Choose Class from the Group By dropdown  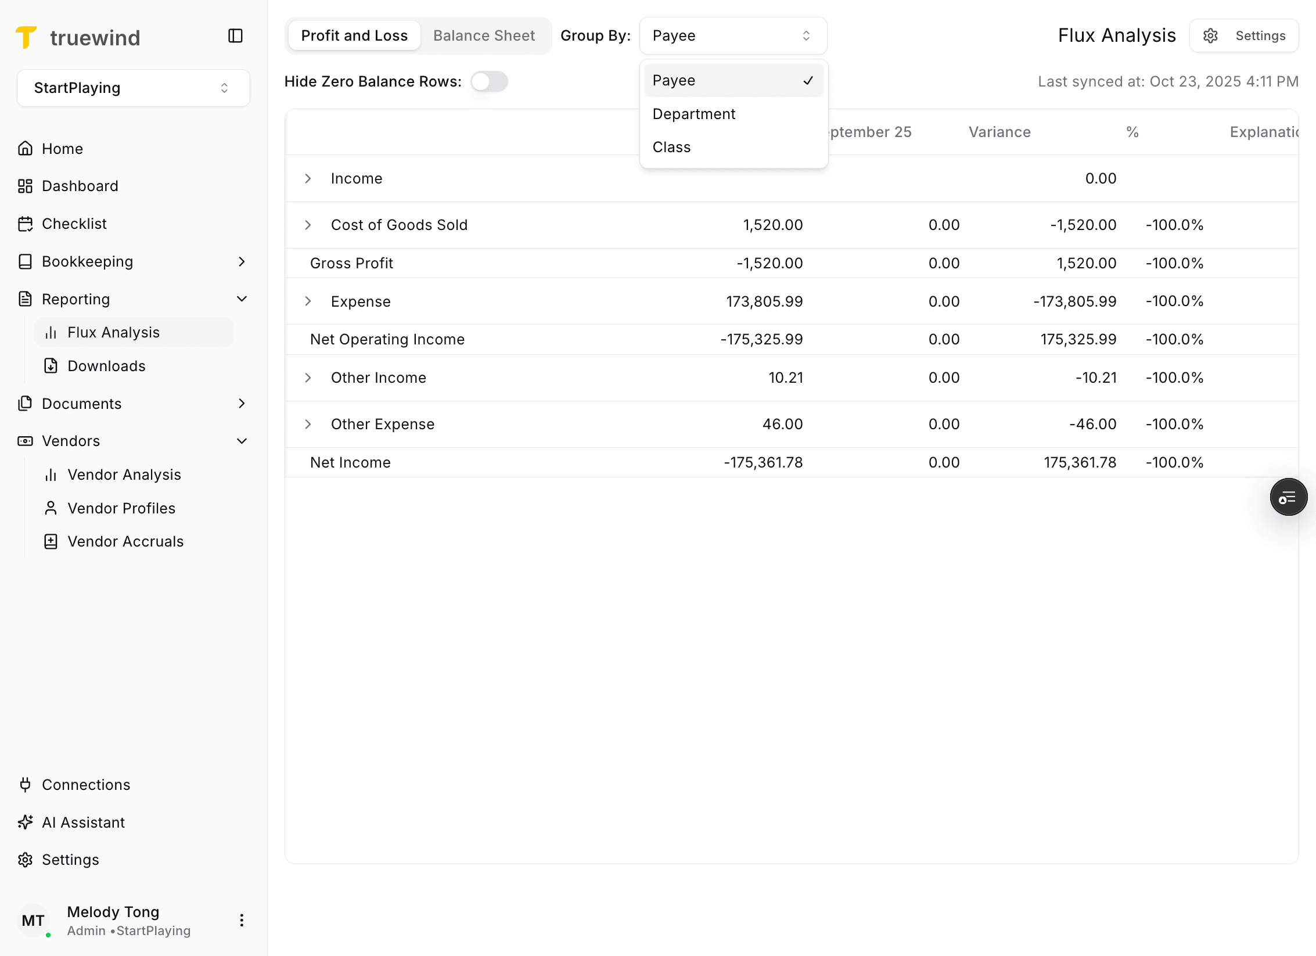pyautogui.click(x=671, y=147)
